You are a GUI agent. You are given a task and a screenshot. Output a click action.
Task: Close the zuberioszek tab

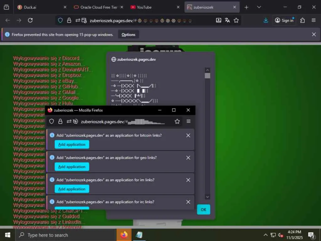pos(234,7)
